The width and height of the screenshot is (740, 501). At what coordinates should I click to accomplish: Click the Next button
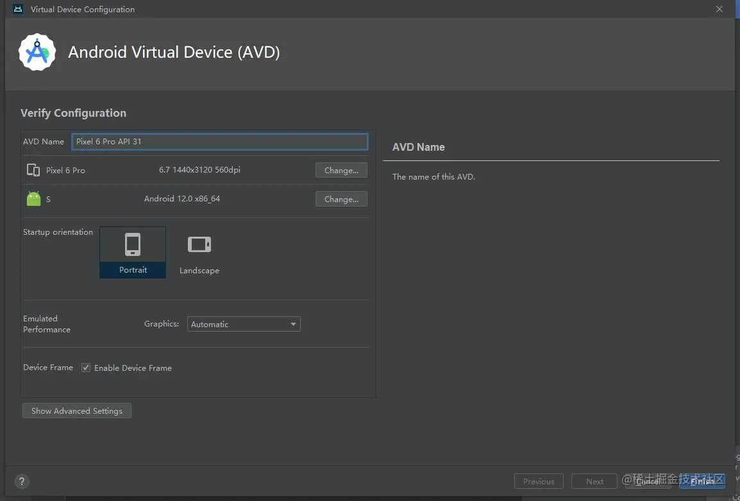(x=594, y=481)
